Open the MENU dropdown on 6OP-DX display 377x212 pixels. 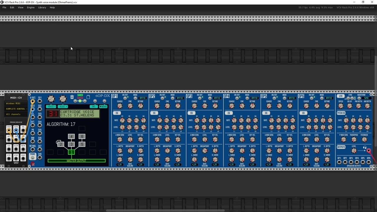pyautogui.click(x=103, y=107)
